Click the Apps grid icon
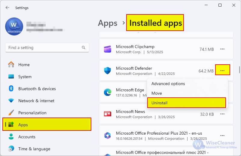 [11, 124]
